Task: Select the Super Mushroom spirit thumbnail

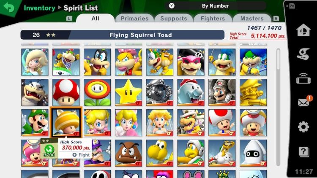Action: [66, 92]
